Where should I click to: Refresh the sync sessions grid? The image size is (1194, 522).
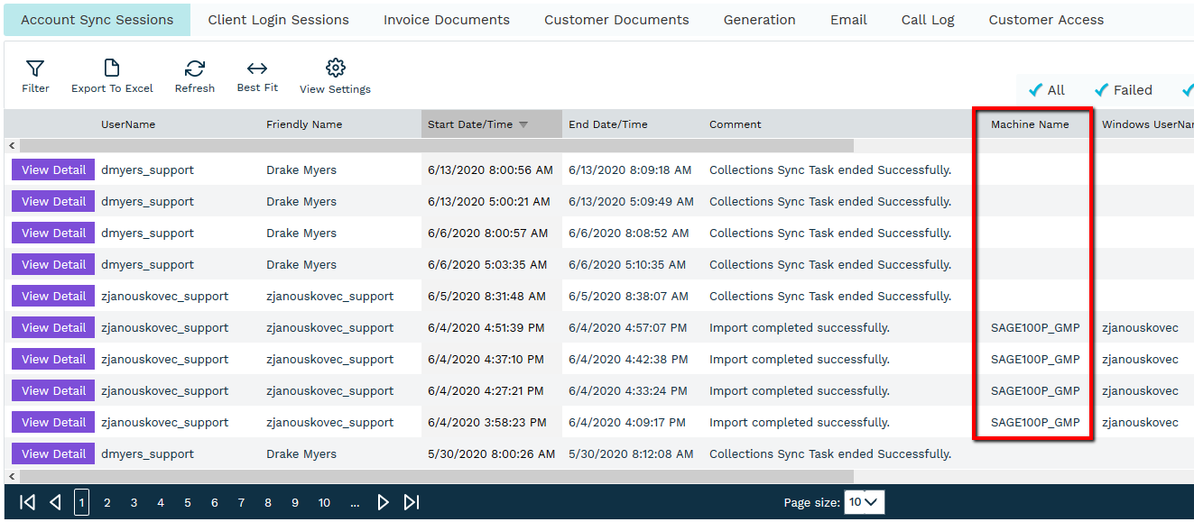coord(194,76)
